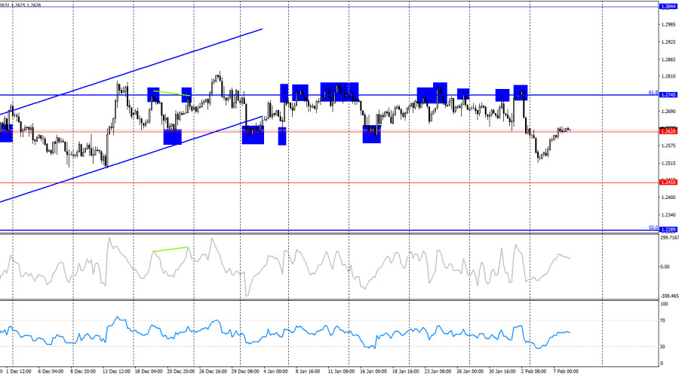The width and height of the screenshot is (679, 377).
Task: Select the blue 1.2745 level label
Action: coord(668,95)
